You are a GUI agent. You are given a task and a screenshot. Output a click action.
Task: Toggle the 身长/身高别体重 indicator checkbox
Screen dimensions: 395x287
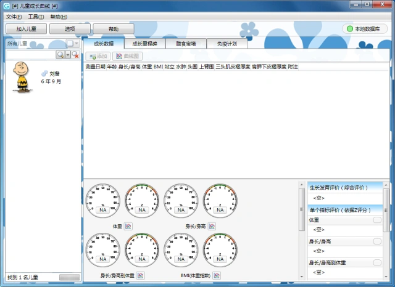pos(376,263)
